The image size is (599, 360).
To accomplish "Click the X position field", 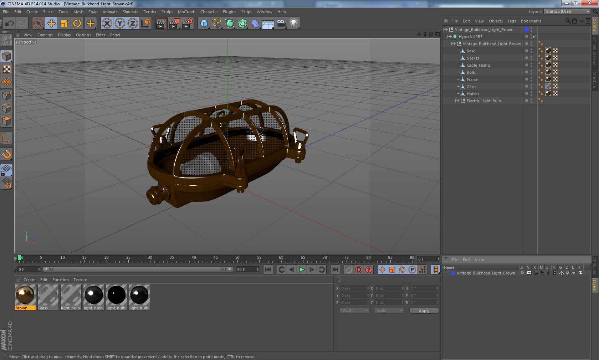I will [354, 288].
